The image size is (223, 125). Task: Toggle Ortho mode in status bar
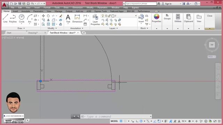point(137,121)
